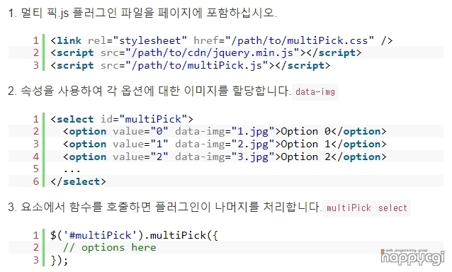Select the Option 0 code line with 1.jpg
The height and width of the screenshot is (272, 452).
click(225, 131)
